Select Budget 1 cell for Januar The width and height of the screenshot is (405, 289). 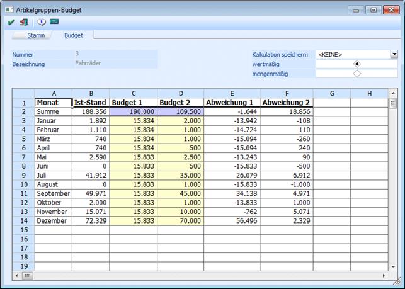tap(133, 121)
